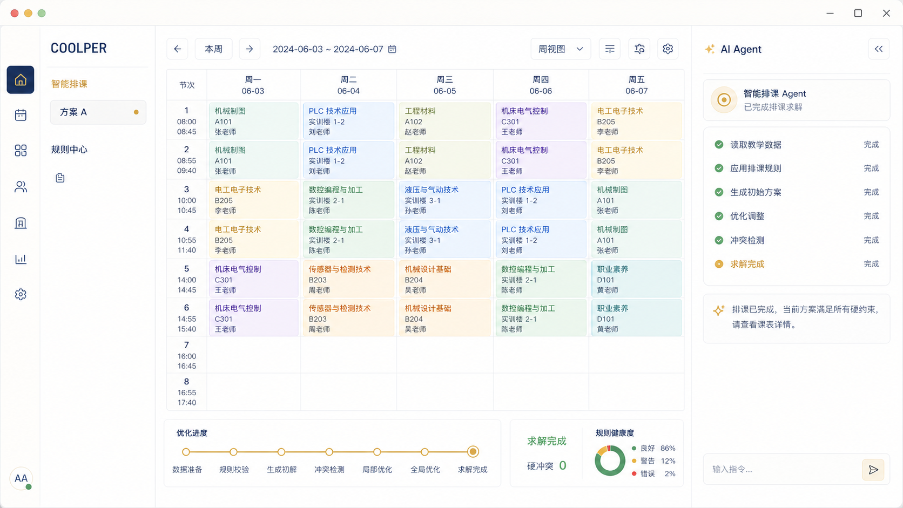Click the 周一 06-03 column header
903x508 pixels.
point(253,85)
